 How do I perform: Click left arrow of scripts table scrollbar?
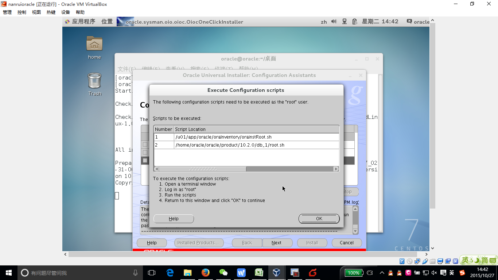[157, 169]
